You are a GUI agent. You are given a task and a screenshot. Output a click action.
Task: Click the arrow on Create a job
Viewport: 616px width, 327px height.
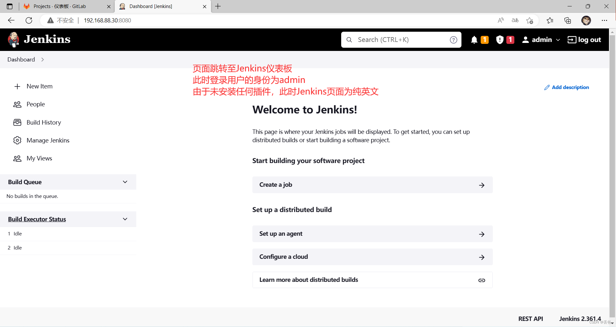coord(482,185)
